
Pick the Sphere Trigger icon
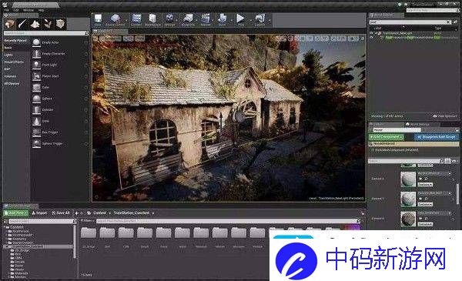(x=36, y=143)
